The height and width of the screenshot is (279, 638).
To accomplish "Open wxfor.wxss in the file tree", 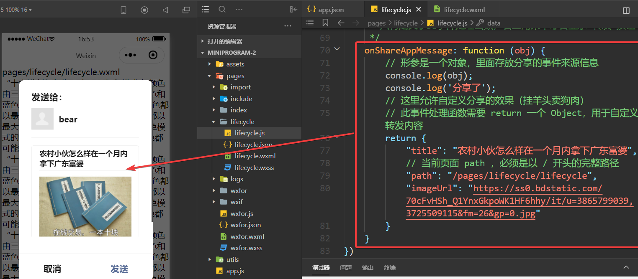I will [250, 248].
